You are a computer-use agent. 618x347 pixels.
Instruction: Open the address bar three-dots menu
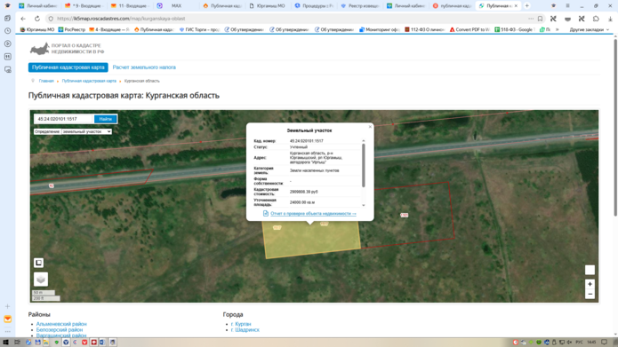click(531, 19)
